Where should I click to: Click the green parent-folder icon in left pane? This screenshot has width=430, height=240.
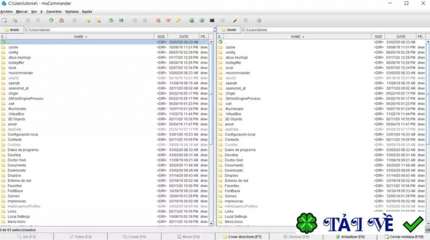3,42
